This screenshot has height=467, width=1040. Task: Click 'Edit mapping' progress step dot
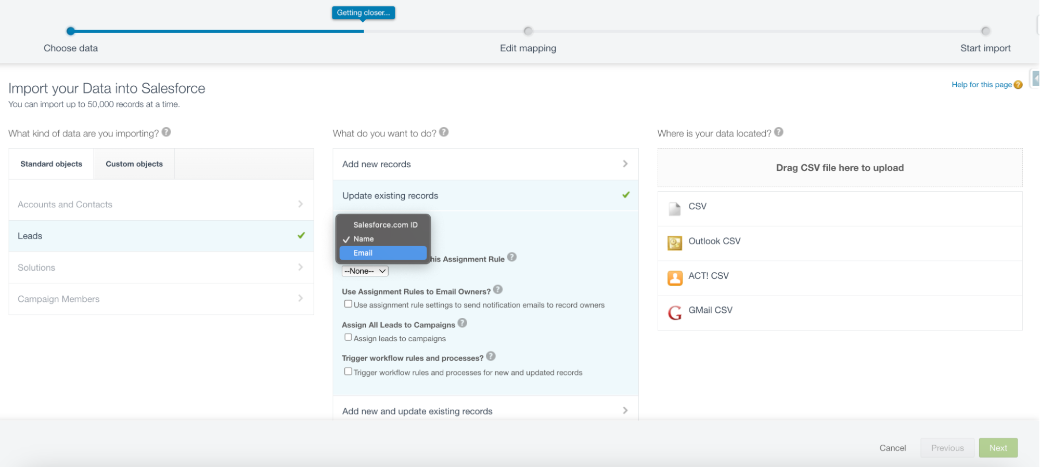click(528, 31)
